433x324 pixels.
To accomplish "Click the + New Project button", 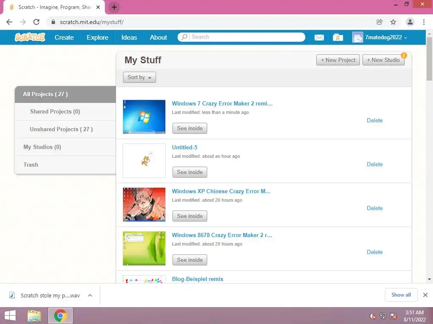I will click(x=338, y=60).
